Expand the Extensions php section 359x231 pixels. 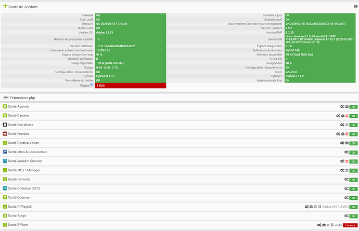click(22, 98)
